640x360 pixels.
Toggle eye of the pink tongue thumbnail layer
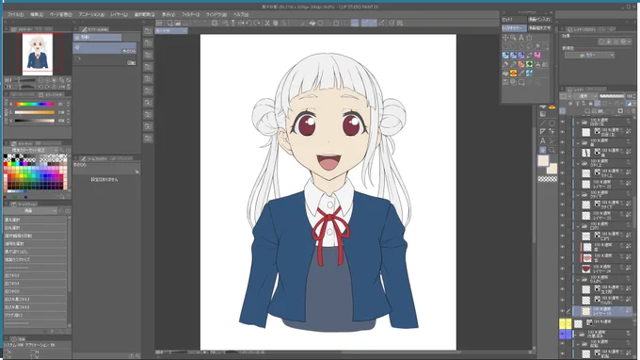tap(563, 258)
